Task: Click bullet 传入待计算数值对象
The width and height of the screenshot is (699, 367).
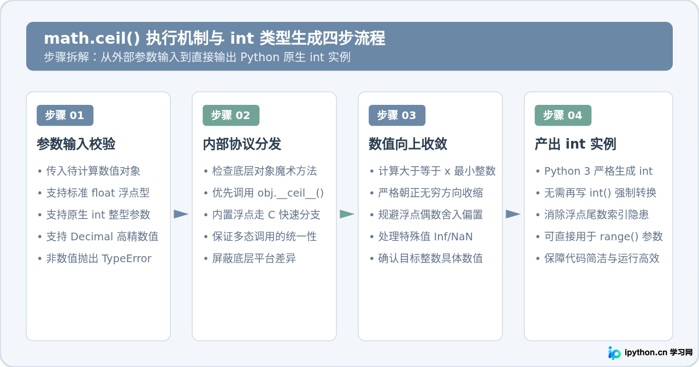Action: pos(88,171)
